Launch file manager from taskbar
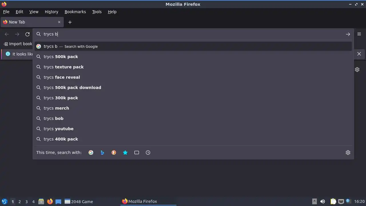 [x=41, y=201]
